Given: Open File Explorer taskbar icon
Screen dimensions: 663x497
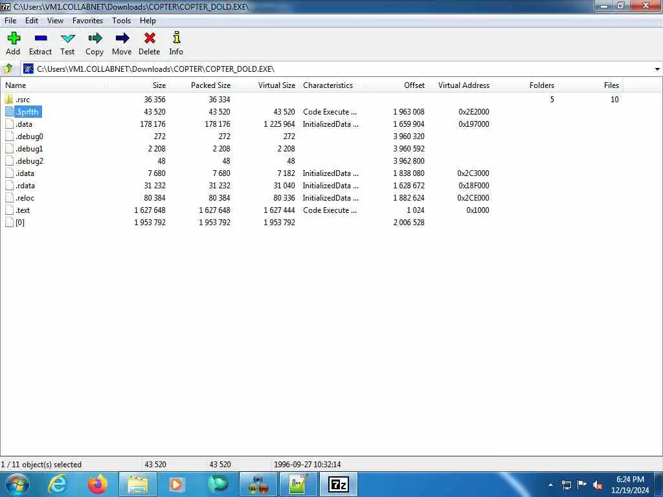Looking at the screenshot, I should [x=138, y=484].
